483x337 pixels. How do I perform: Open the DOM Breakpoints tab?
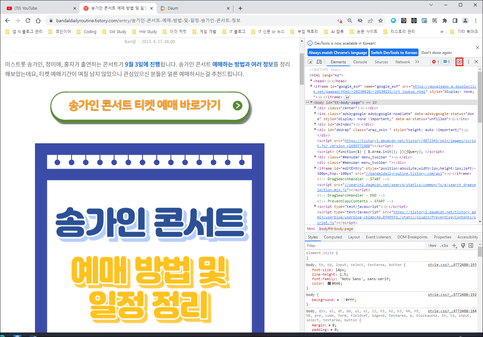click(x=412, y=237)
